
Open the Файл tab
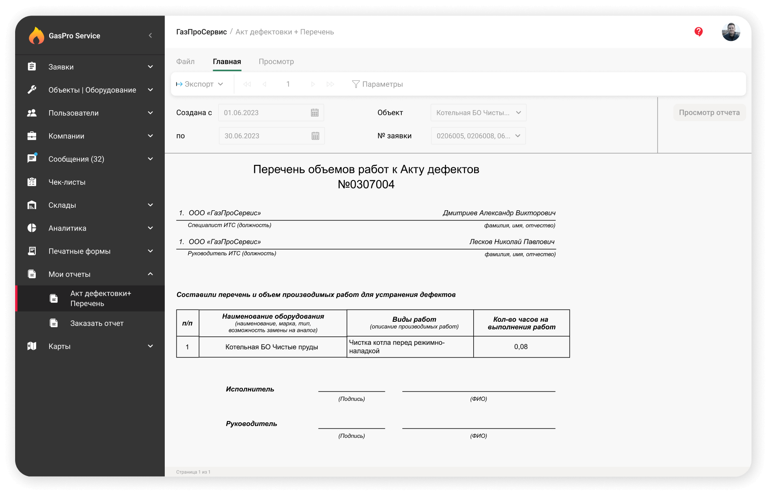pos(185,61)
